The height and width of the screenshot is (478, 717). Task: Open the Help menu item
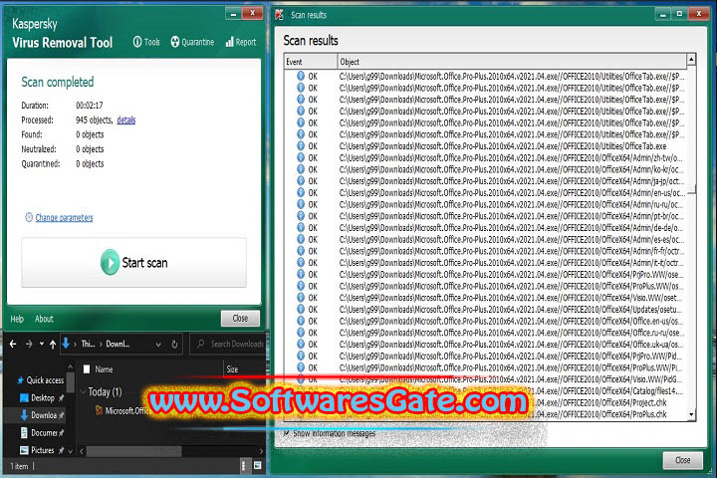point(17,319)
